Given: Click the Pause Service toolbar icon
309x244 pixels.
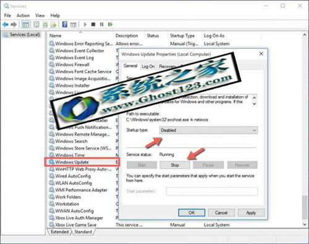Looking at the screenshot, I should [102, 25].
